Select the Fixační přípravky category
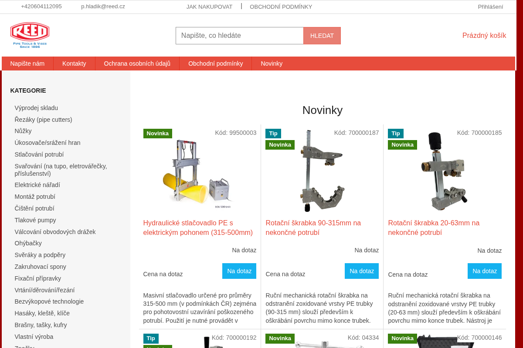This screenshot has width=523, height=348. coord(38,278)
